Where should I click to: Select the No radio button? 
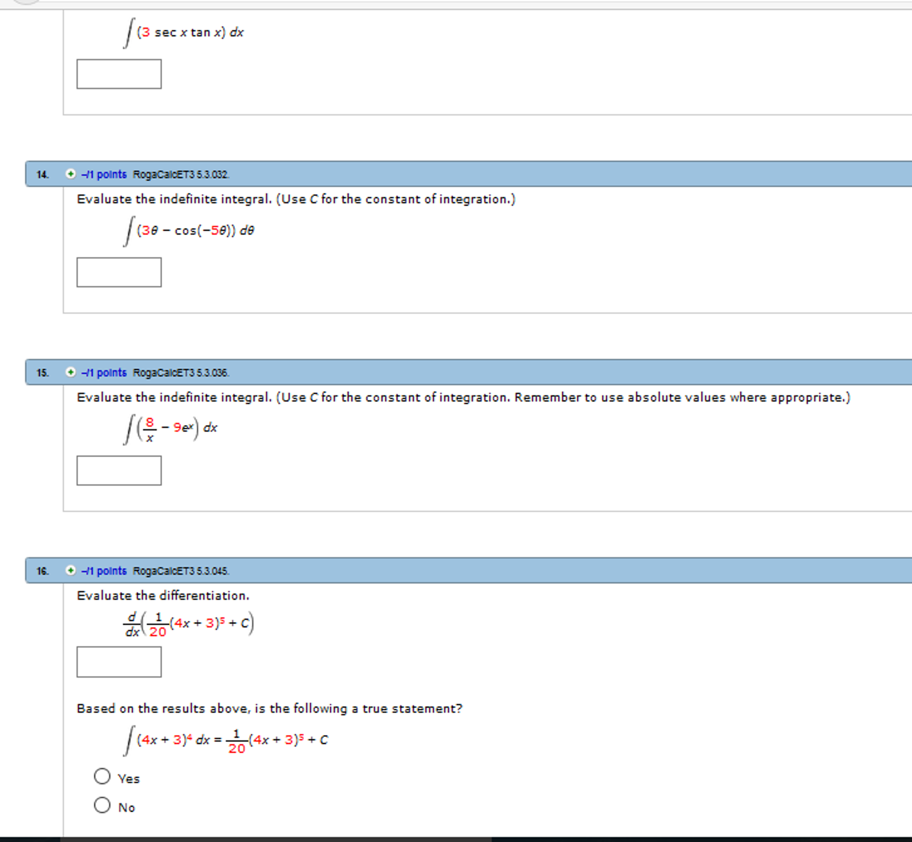pyautogui.click(x=102, y=805)
